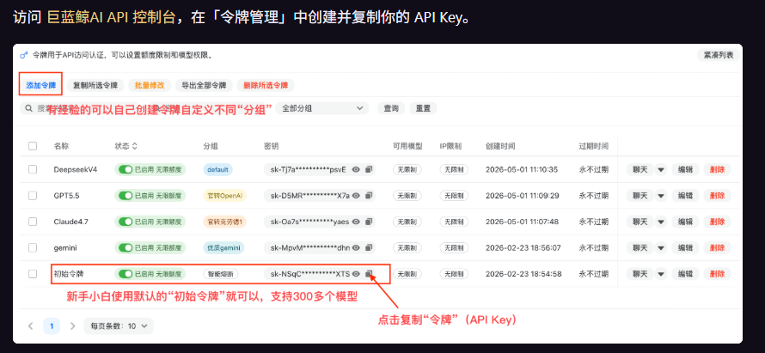The image size is (765, 353).
Task: Select page 1 in pagination
Action: [52, 326]
